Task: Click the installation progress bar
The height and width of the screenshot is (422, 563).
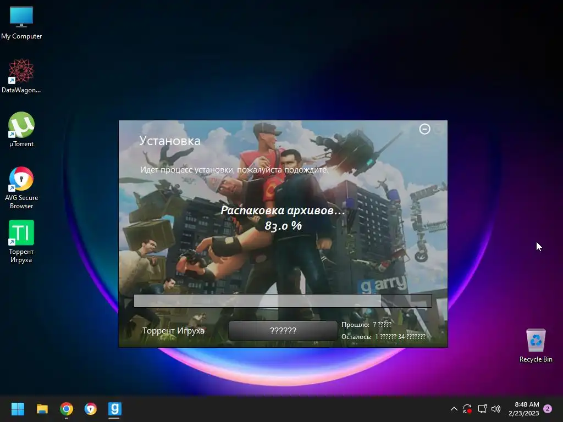Action: click(x=283, y=301)
